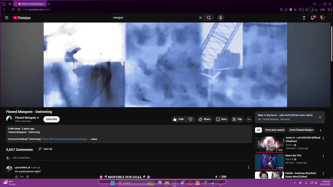
Task: Click the page vertical scrollbar
Action: click(332, 44)
